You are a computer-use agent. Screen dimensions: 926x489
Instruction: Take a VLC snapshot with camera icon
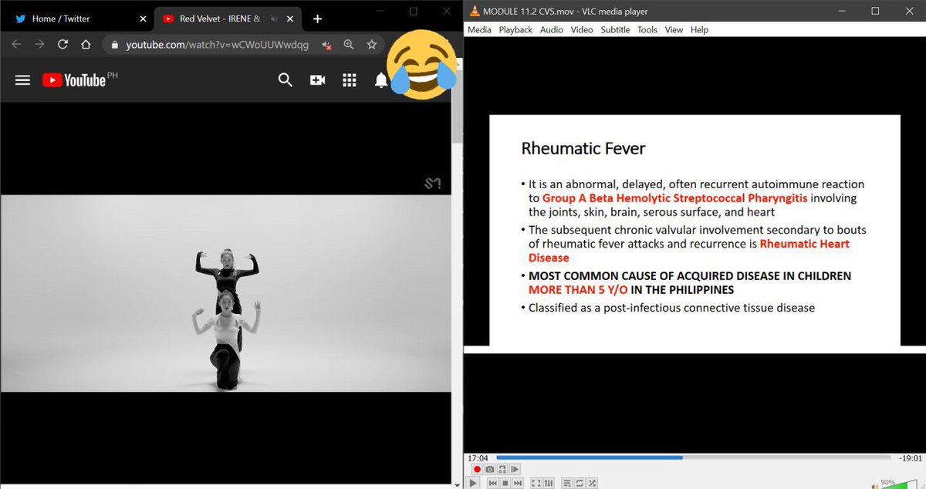click(x=490, y=469)
